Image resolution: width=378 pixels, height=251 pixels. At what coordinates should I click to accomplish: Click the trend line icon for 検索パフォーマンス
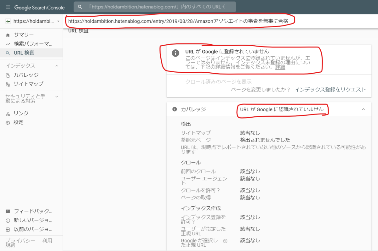[8, 44]
